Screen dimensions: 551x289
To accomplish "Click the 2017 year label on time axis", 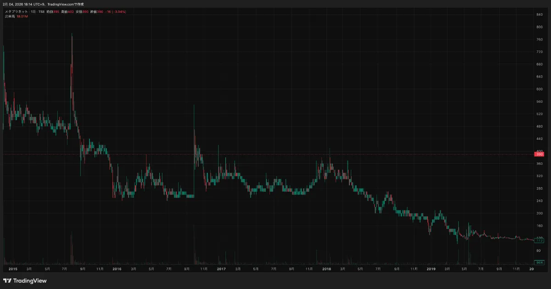I will coord(222,269).
